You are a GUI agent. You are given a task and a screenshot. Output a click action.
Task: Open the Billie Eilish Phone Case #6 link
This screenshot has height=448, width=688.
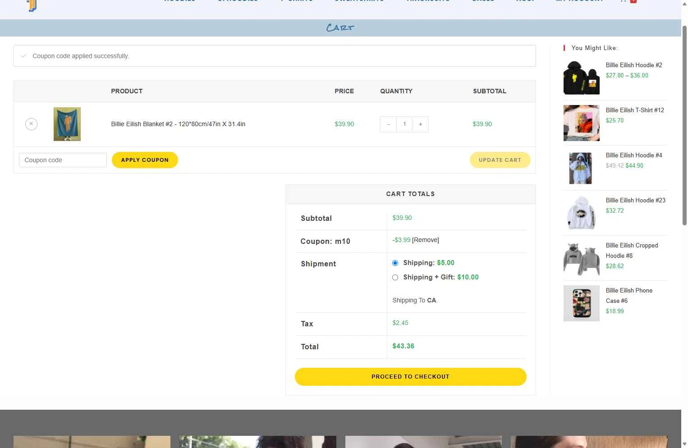[x=629, y=296]
